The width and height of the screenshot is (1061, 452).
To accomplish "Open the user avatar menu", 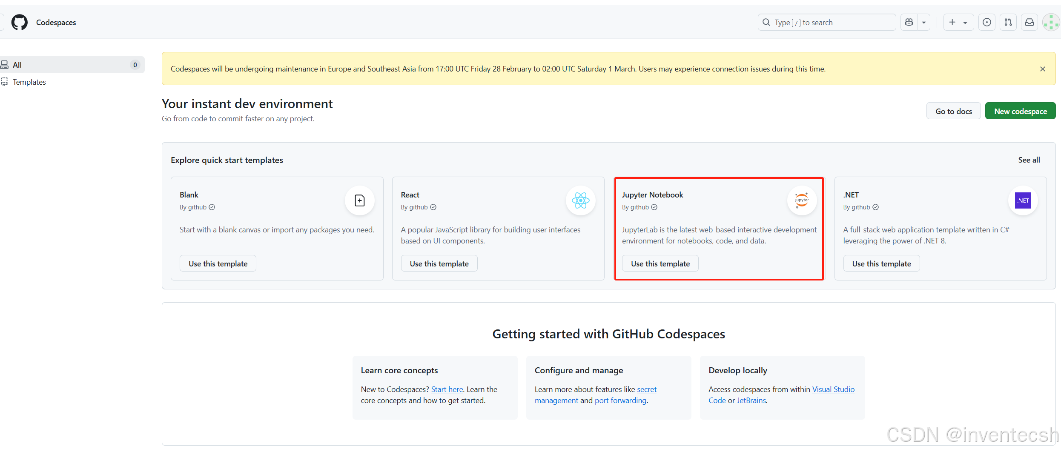I will click(1050, 22).
